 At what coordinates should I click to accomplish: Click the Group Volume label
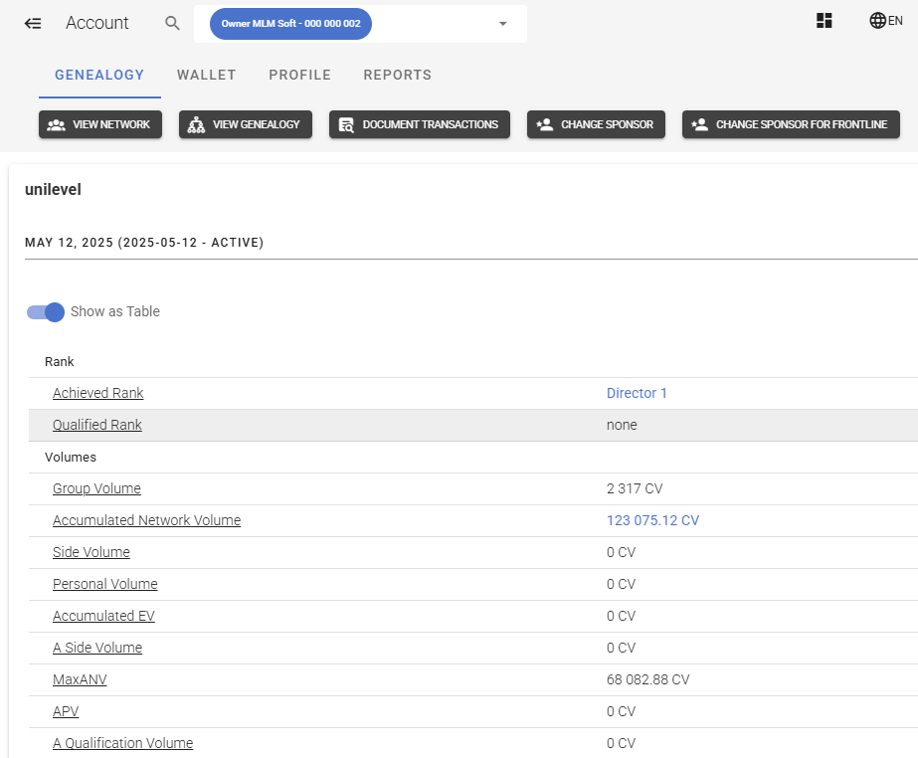(96, 488)
